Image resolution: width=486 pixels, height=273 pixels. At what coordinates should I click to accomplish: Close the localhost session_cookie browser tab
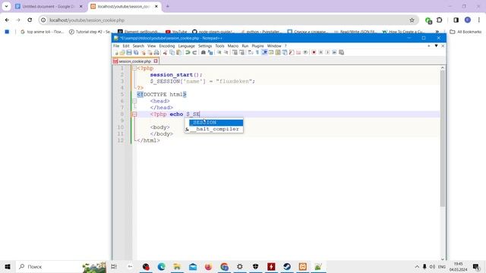point(156,7)
